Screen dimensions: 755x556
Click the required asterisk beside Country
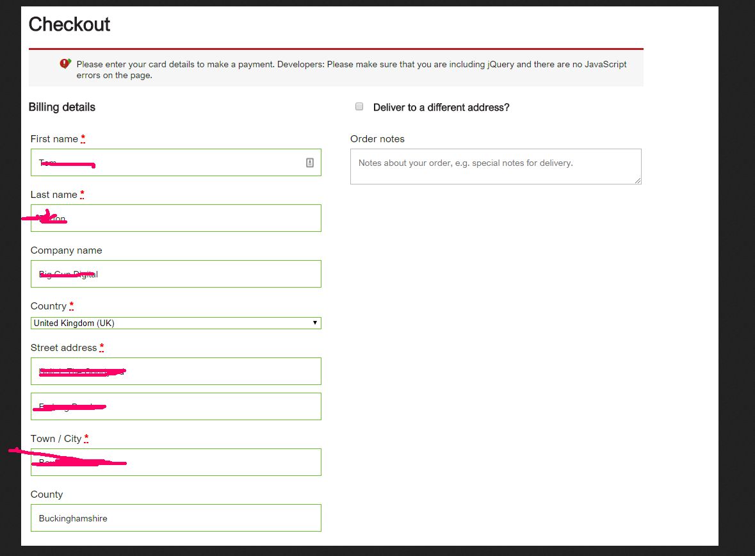point(71,306)
